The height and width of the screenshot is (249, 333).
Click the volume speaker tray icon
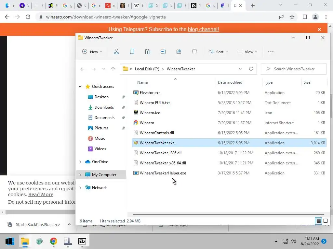coord(293,241)
